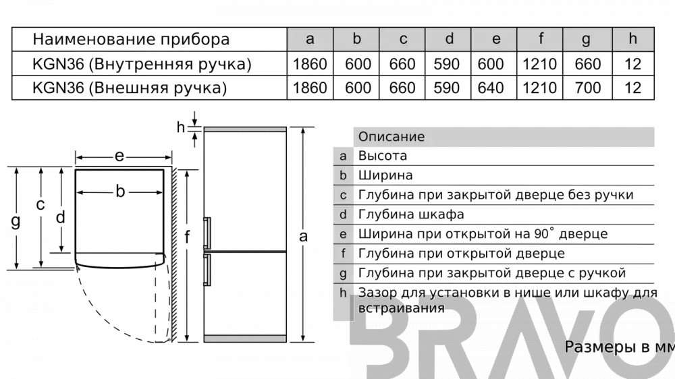Click the first-row 1210 value in column f
The width and height of the screenshot is (675, 379).
click(x=539, y=64)
